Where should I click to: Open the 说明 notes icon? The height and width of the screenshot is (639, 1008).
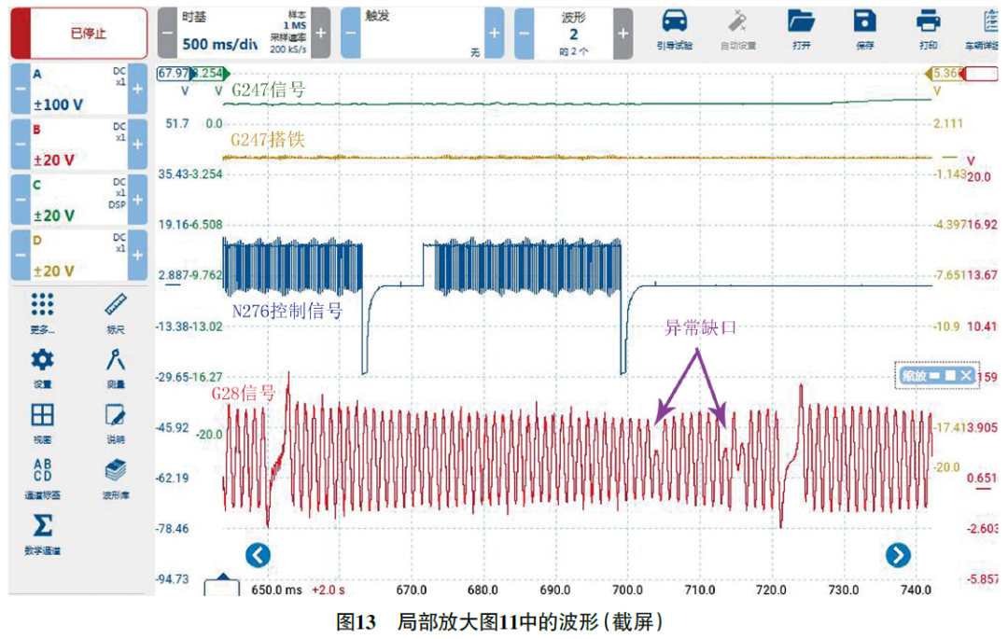[x=116, y=424]
